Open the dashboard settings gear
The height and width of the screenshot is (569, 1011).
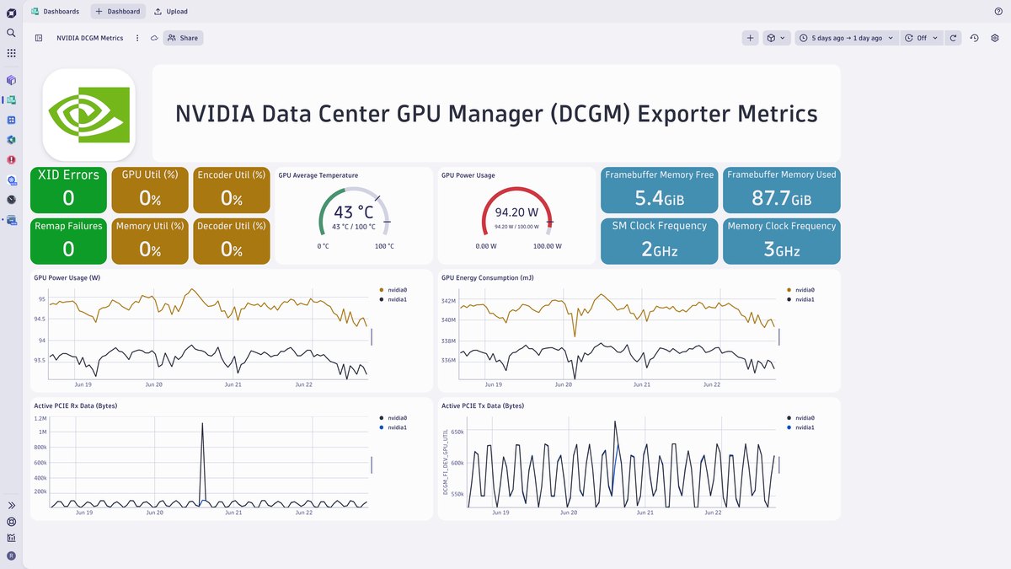pos(995,38)
